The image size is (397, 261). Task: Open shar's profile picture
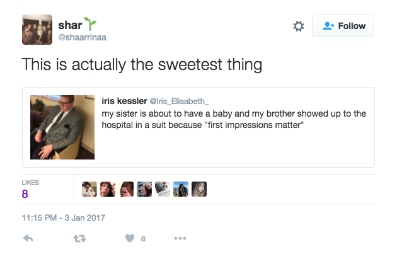(x=37, y=30)
